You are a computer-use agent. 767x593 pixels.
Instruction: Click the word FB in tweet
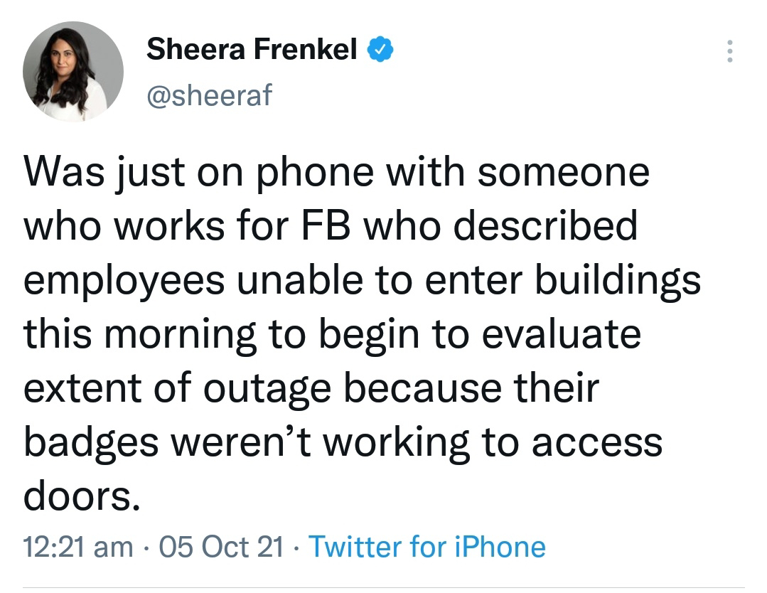click(x=326, y=225)
